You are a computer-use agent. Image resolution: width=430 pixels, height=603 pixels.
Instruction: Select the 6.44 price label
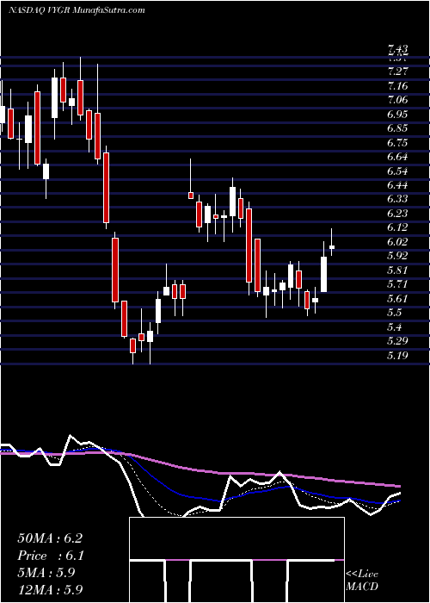(x=397, y=185)
